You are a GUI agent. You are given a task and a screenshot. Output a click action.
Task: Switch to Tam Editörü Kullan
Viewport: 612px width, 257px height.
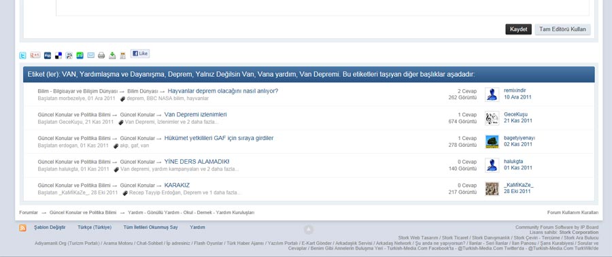pos(562,29)
